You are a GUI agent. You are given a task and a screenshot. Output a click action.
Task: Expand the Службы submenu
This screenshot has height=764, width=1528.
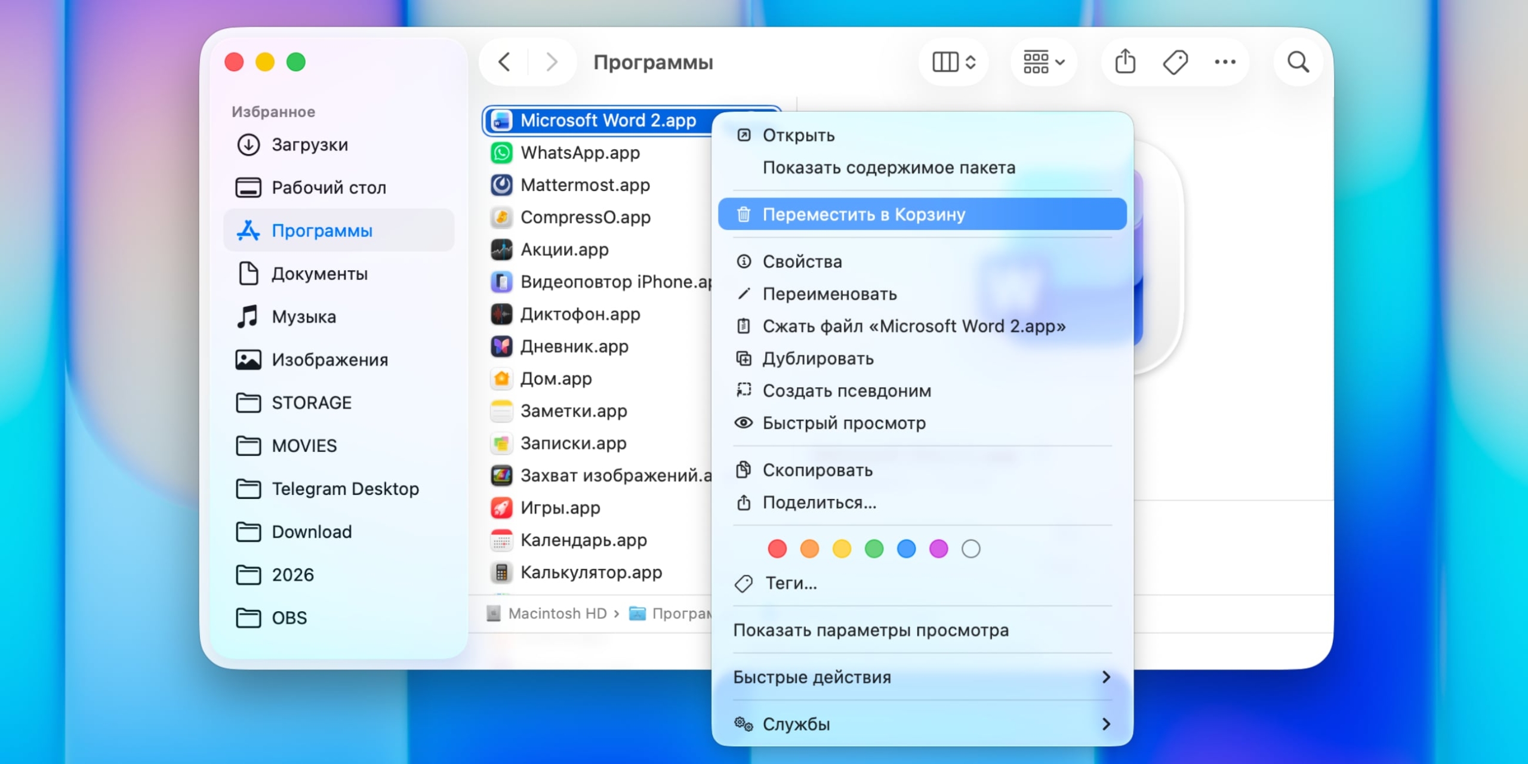point(796,724)
